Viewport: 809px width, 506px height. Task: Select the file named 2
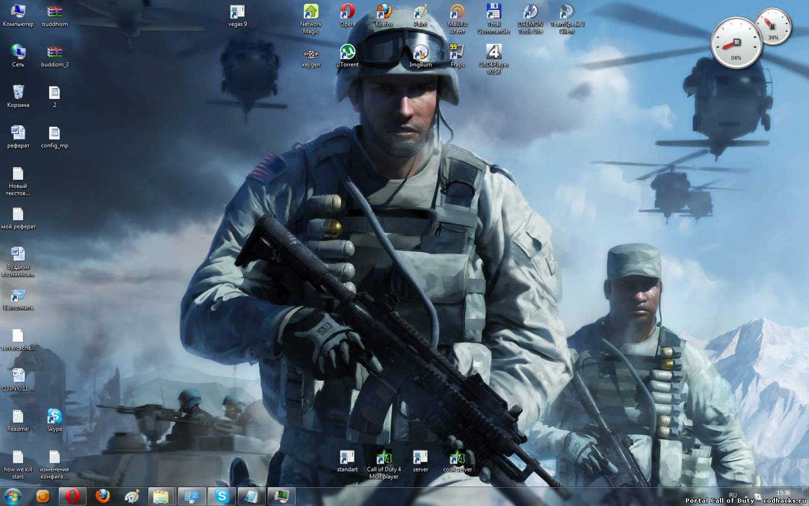point(55,96)
